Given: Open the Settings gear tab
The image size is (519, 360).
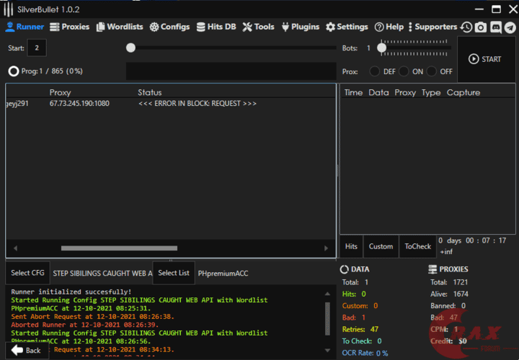Looking at the screenshot, I should 347,27.
